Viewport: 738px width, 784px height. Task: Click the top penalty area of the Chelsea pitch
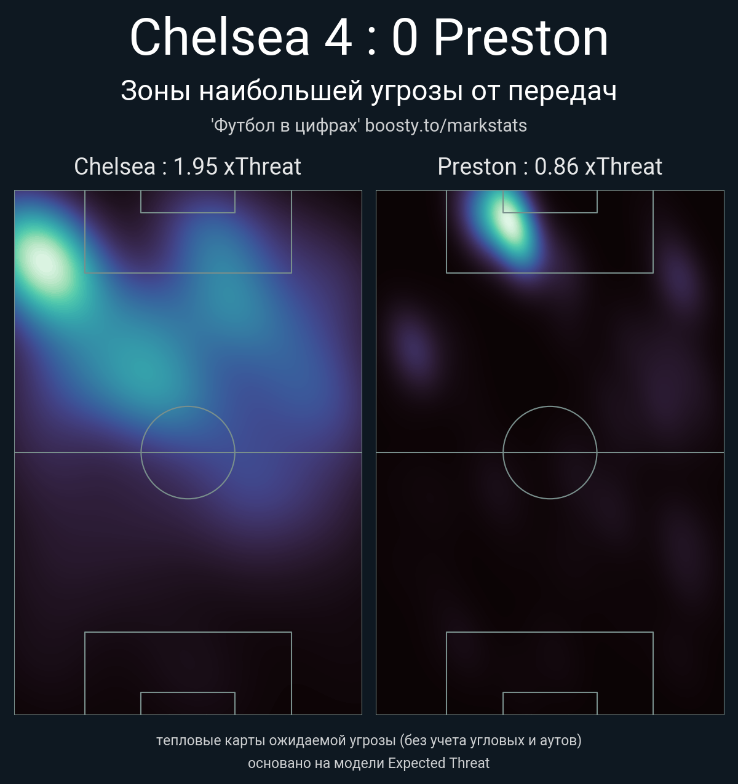(188, 232)
